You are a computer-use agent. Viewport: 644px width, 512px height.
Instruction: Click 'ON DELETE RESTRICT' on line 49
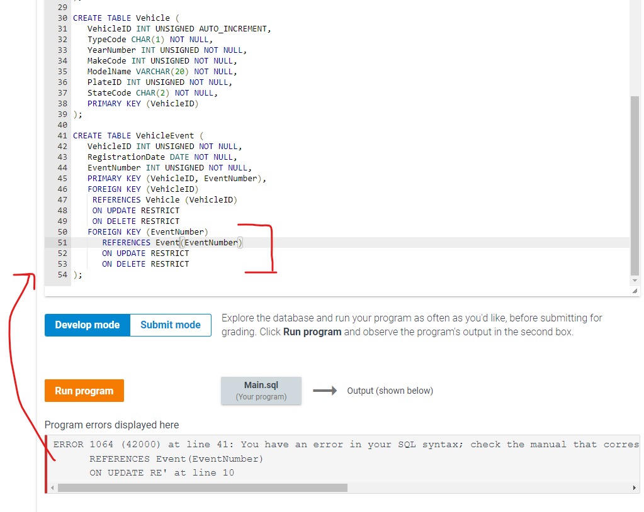[x=136, y=221]
